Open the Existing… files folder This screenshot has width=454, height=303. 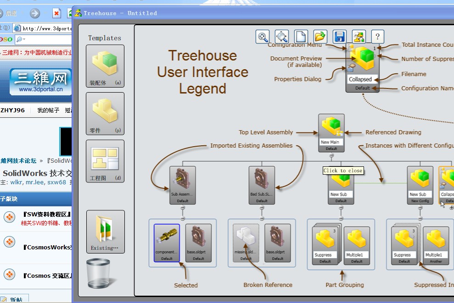(106, 232)
